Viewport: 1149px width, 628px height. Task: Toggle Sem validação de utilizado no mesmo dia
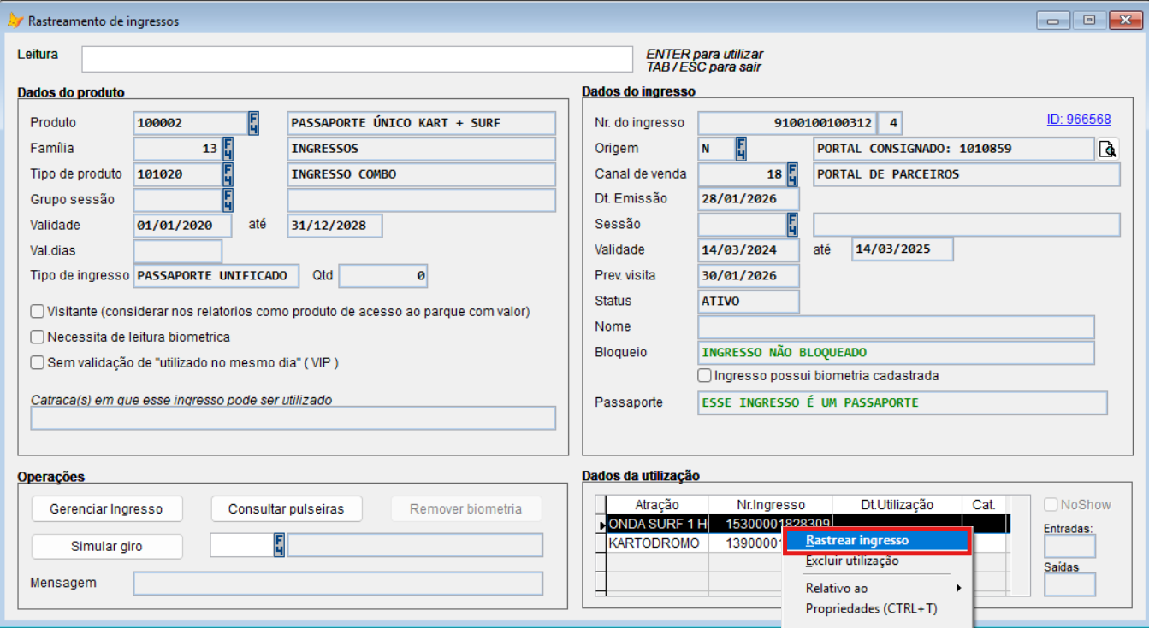(38, 363)
